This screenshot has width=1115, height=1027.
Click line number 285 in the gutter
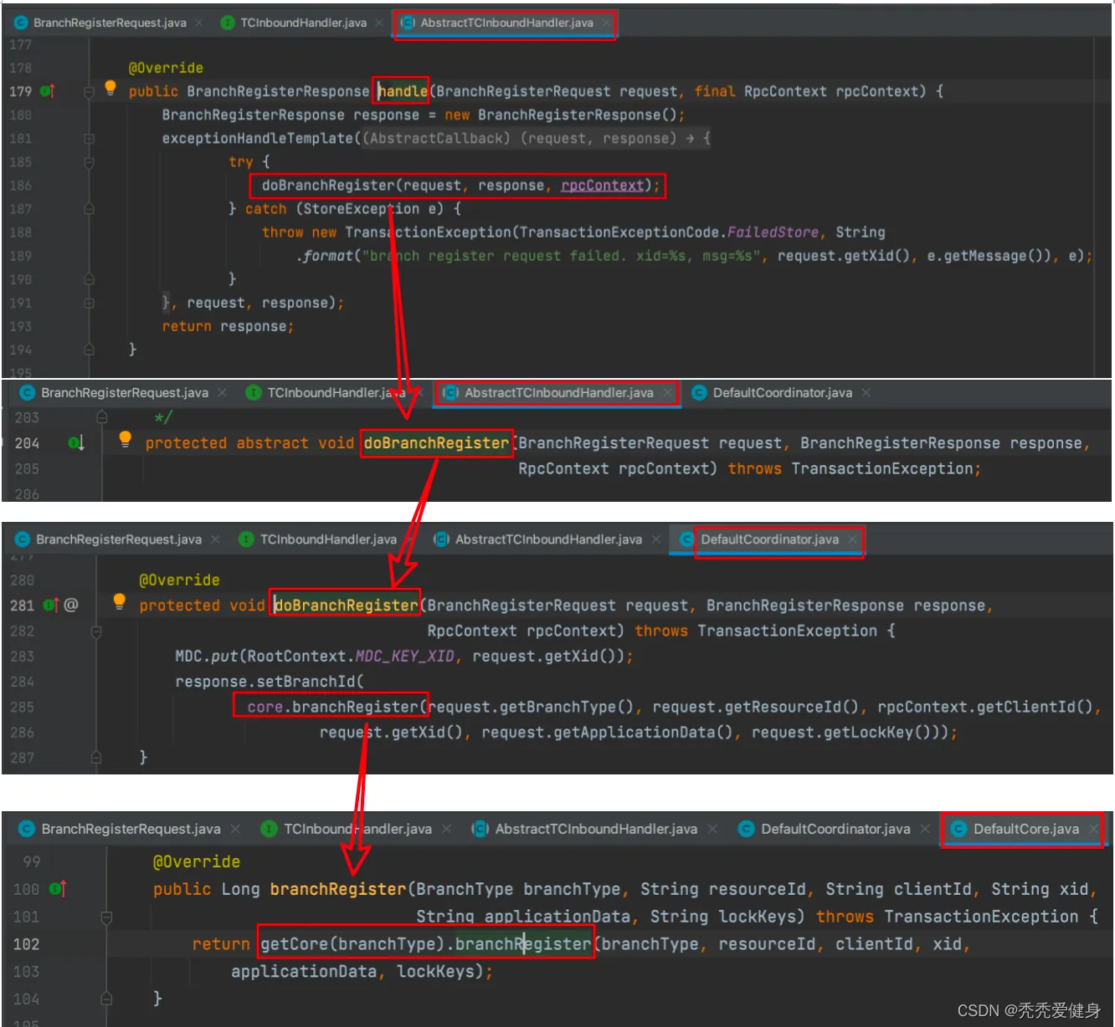coord(22,708)
